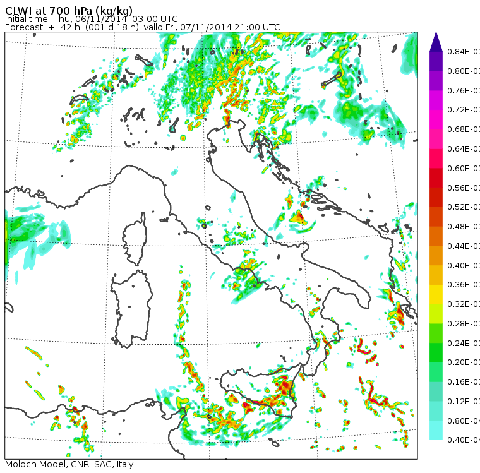Click the 'Moloch Model, CNR-ISAC, Italy' credit text
This screenshot has width=480, height=473.
tap(69, 464)
